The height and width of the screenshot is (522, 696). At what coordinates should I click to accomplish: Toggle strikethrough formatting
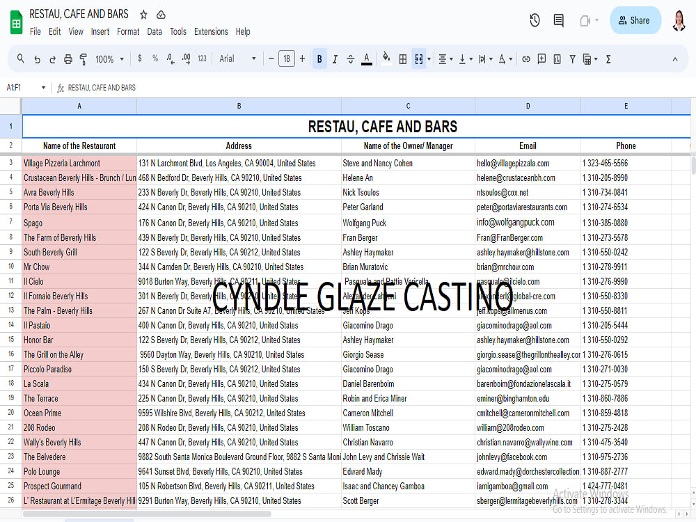tap(351, 59)
